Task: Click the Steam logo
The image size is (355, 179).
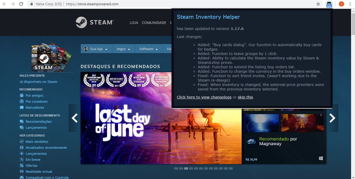Action: click(x=95, y=22)
